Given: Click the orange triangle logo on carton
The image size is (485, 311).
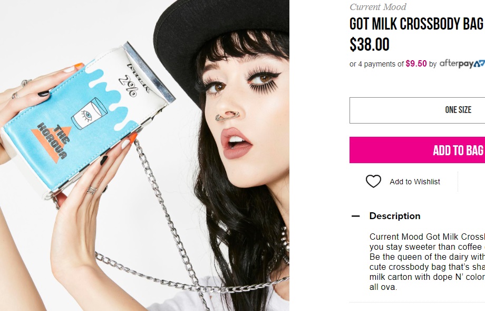Looking at the screenshot, I should (x=51, y=140).
